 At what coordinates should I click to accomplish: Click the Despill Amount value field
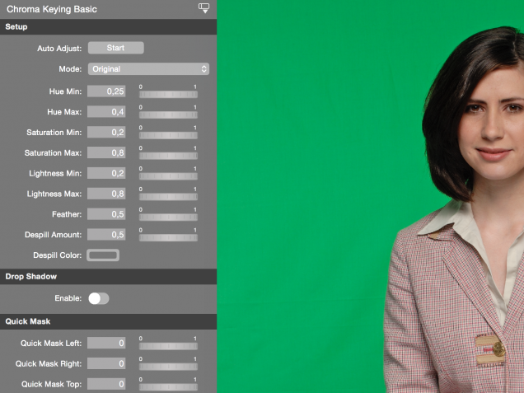pos(106,234)
